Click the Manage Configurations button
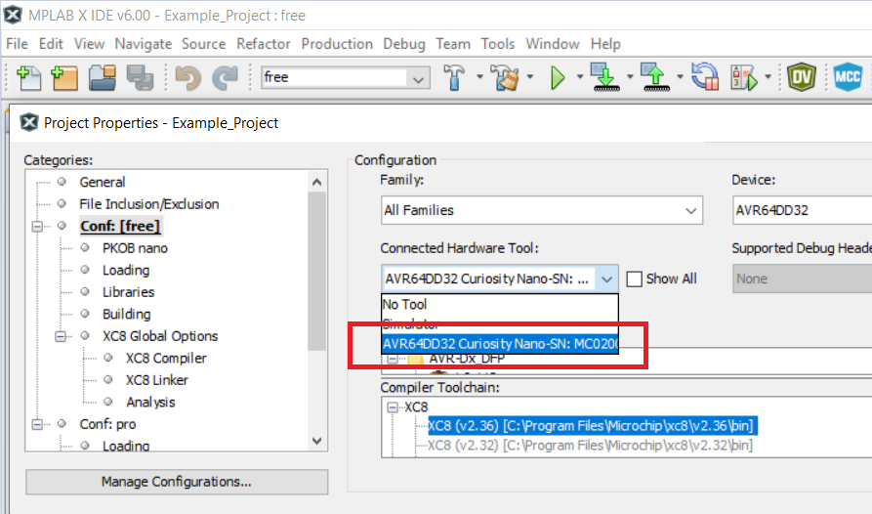The image size is (872, 514). pyautogui.click(x=177, y=482)
